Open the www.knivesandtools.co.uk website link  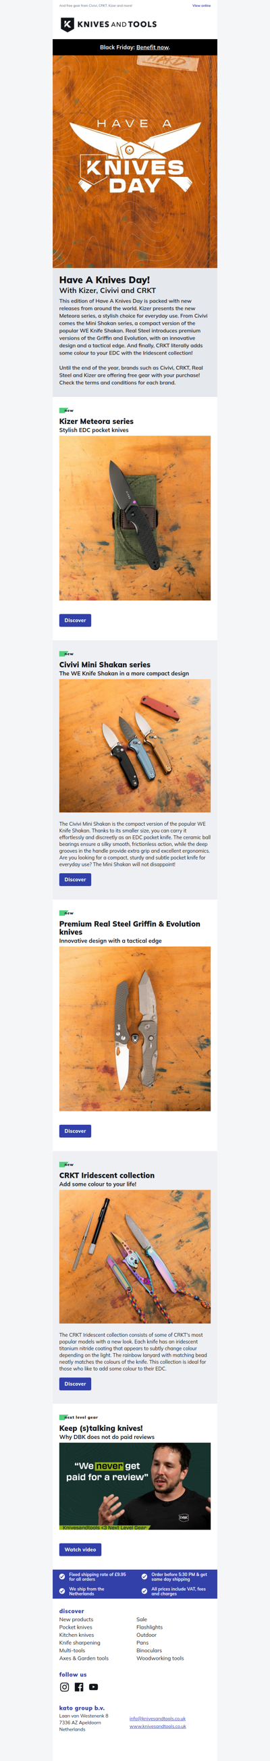point(158,1726)
